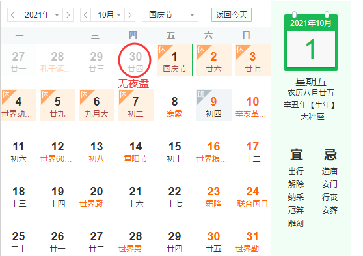Click the 忌 heading in side panel

(330, 154)
